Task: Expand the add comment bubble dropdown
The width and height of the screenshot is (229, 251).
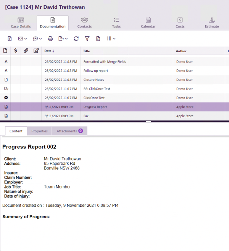Action: pos(37,39)
